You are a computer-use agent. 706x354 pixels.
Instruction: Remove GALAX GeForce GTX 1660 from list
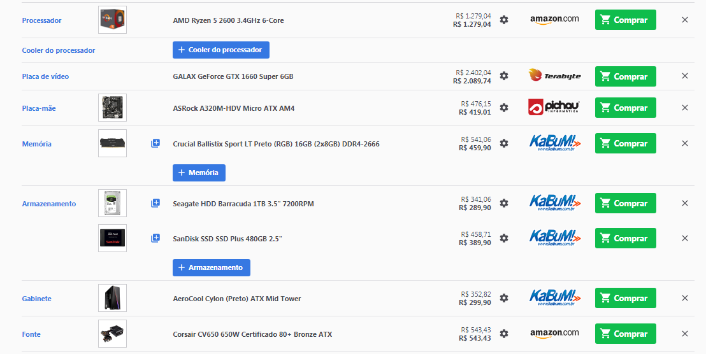point(685,76)
